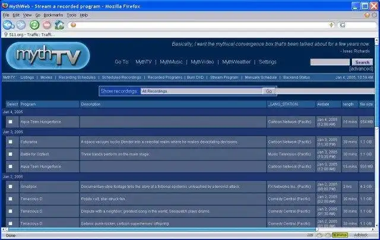The width and height of the screenshot is (380, 240).
Task: Click the MythTV logo image
Action: point(47,56)
